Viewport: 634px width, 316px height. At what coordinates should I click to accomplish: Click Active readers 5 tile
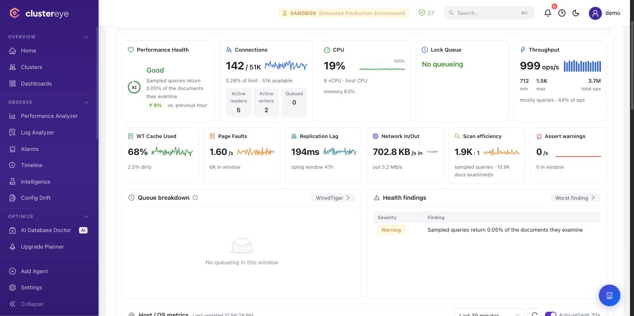pos(239,103)
